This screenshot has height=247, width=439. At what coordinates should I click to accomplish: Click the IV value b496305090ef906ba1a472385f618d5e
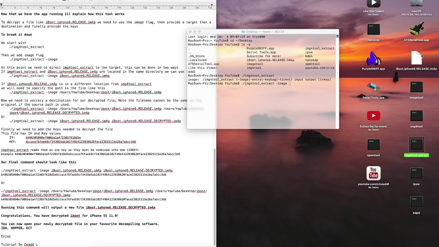click(53, 138)
